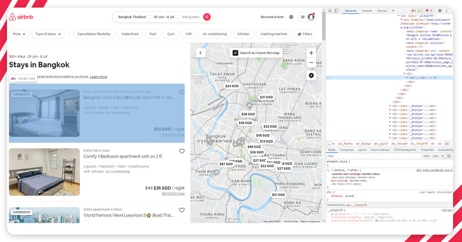Viewport: 462px width, 242px height.
Task: Save Bangkok Central RCA listing with heart
Action: (182, 92)
